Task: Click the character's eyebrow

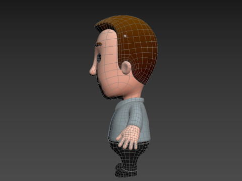Action: pos(98,44)
